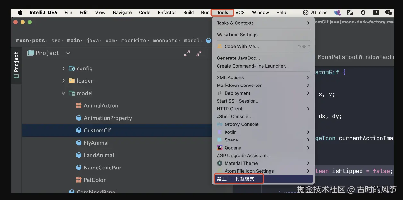Viewport: 403px width, 200px height.
Task: Click the config folder icon
Action: (x=72, y=68)
